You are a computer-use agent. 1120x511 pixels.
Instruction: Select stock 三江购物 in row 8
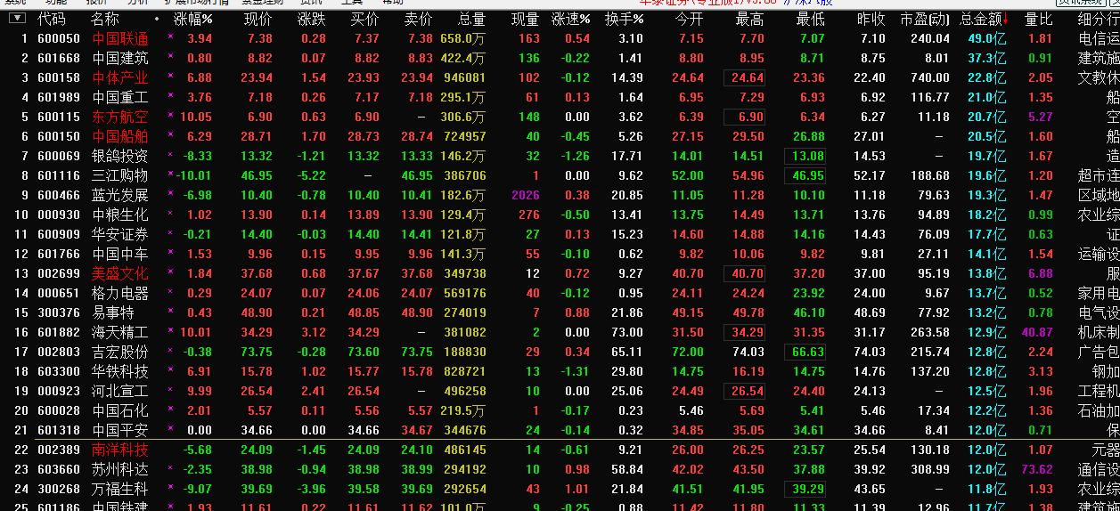tap(120, 175)
